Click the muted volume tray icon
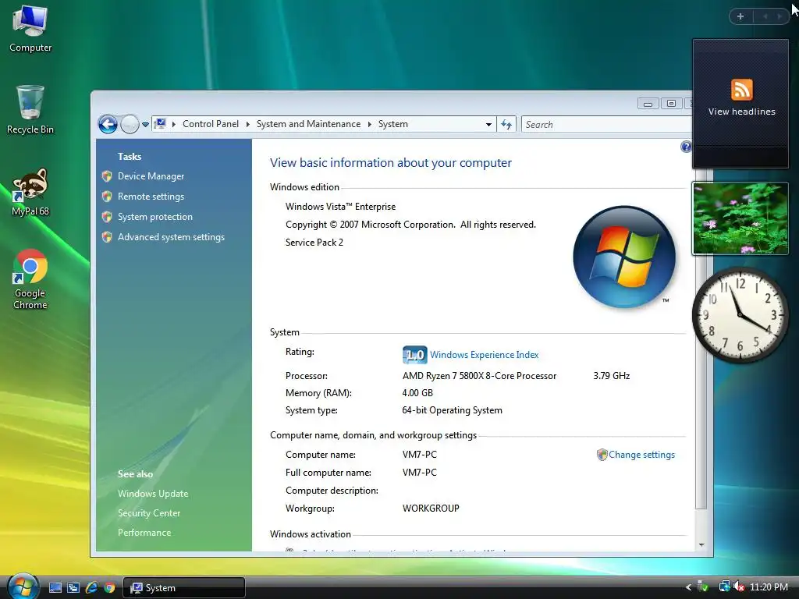Image resolution: width=799 pixels, height=599 pixels. [x=738, y=587]
